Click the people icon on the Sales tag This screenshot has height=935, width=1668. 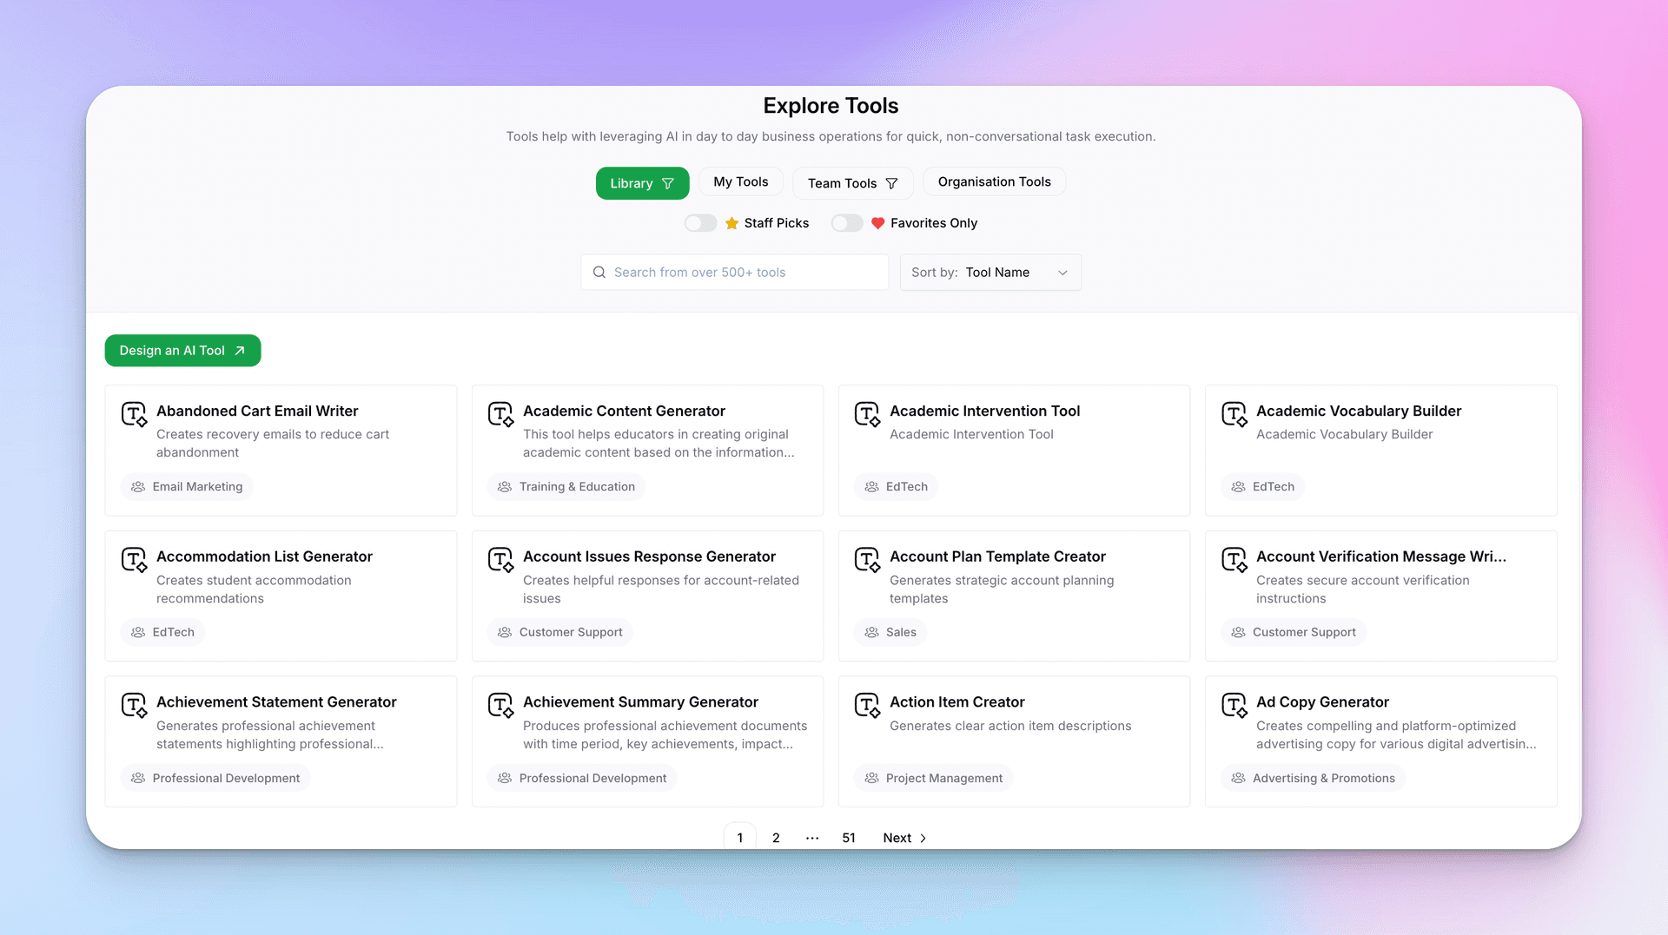tap(870, 632)
